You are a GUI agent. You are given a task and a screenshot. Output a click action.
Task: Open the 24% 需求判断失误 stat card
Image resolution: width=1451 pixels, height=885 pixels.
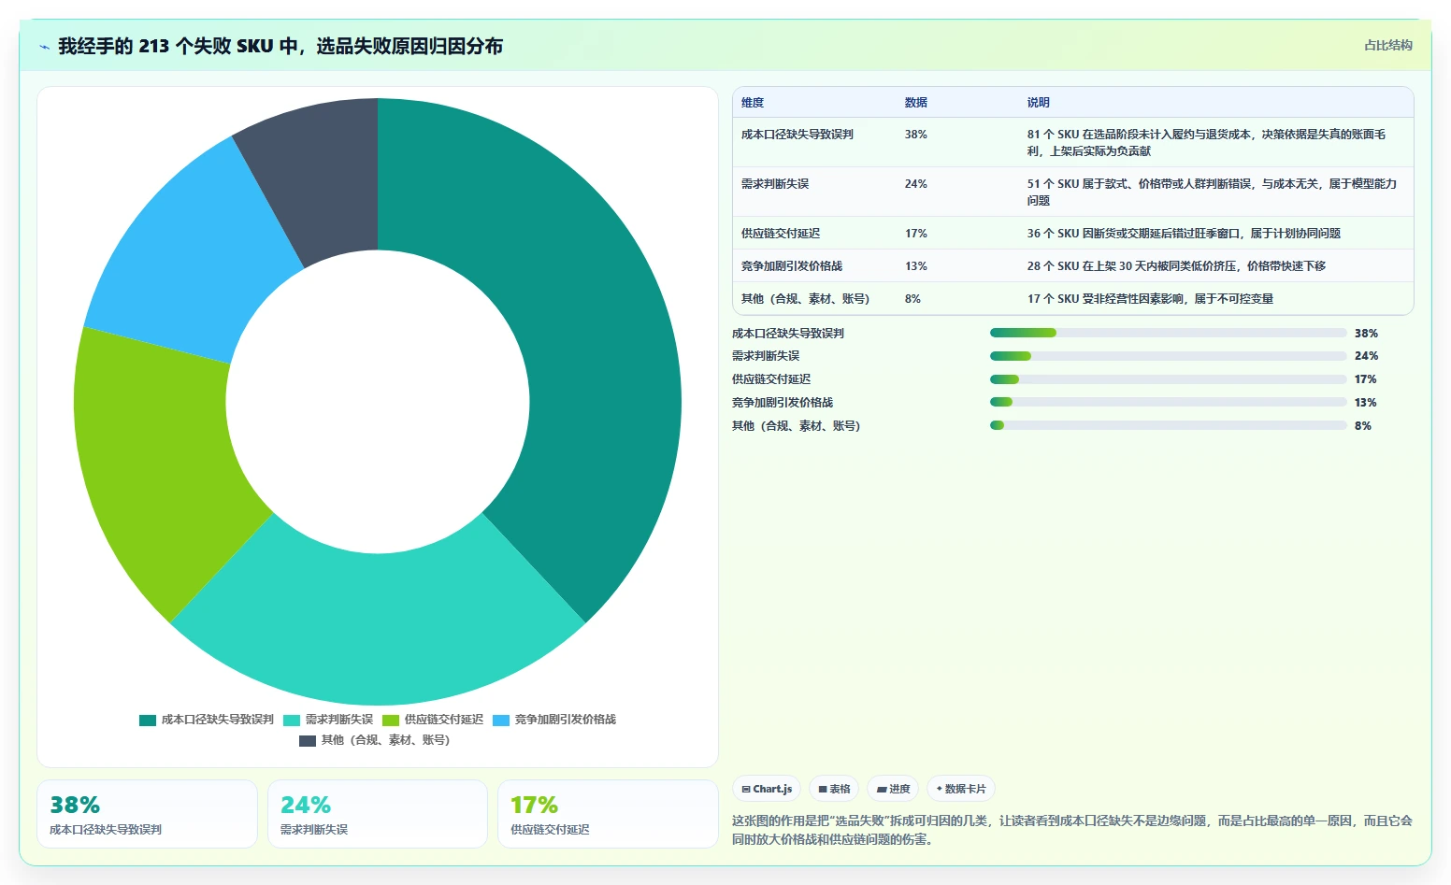pyautogui.click(x=378, y=814)
